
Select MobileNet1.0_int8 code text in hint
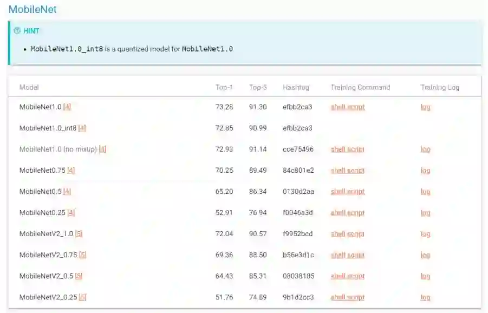[x=67, y=49]
